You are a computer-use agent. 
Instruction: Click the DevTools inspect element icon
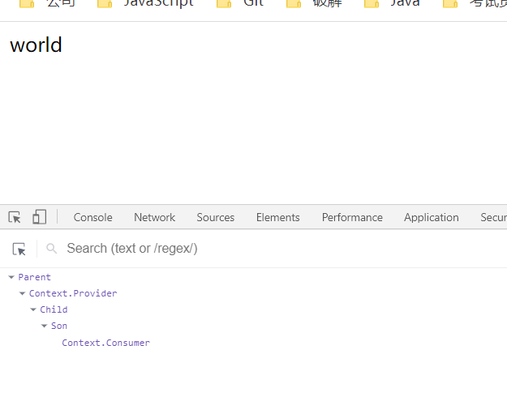point(15,217)
